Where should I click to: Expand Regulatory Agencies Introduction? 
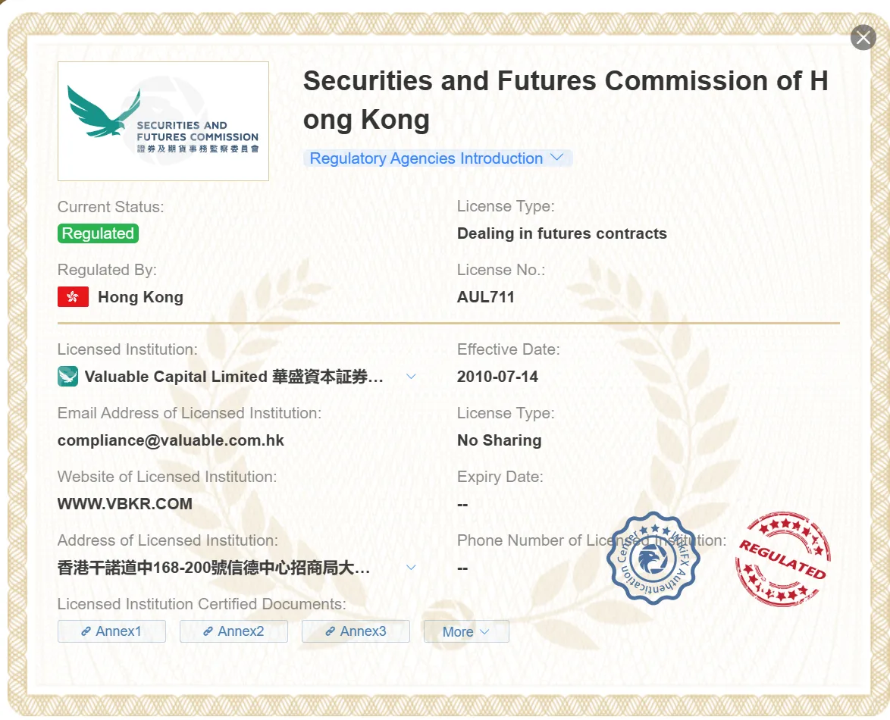click(437, 158)
